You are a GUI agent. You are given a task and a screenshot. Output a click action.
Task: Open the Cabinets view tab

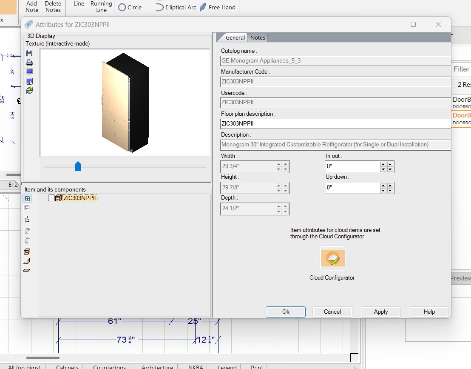(x=67, y=366)
